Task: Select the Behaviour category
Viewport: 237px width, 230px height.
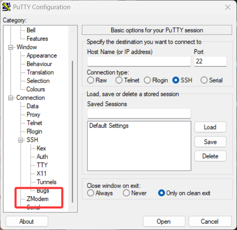Action: point(39,64)
